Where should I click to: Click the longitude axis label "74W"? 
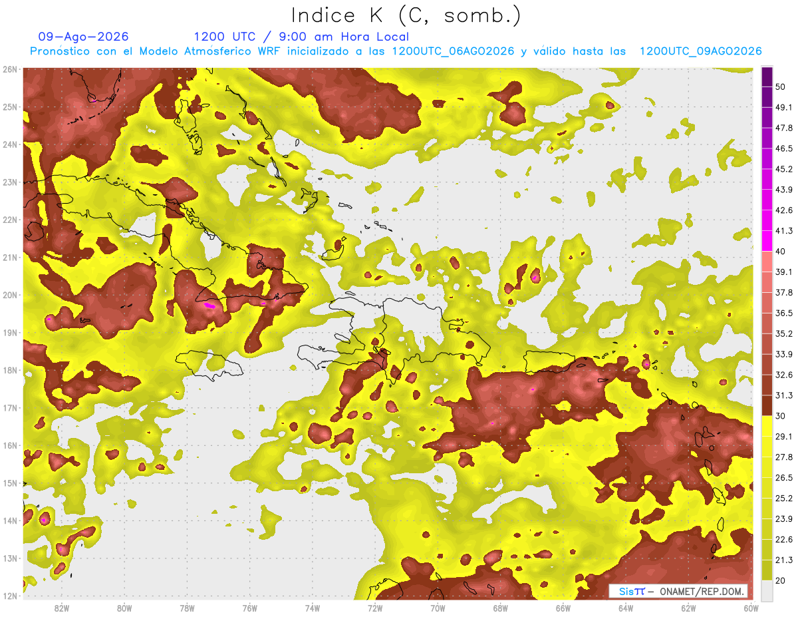[312, 608]
